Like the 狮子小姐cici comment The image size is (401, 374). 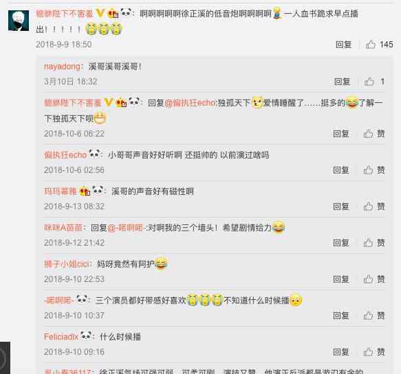coord(374,279)
